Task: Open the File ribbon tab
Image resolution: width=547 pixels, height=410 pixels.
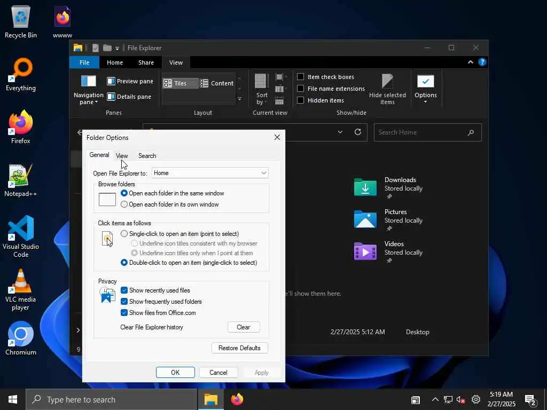Action: (84, 62)
